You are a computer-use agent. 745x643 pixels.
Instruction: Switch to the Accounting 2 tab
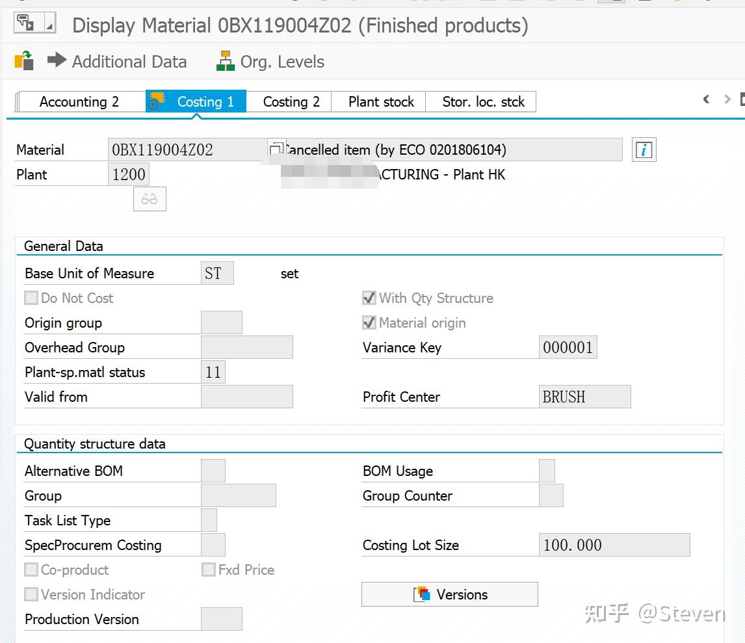coord(79,102)
